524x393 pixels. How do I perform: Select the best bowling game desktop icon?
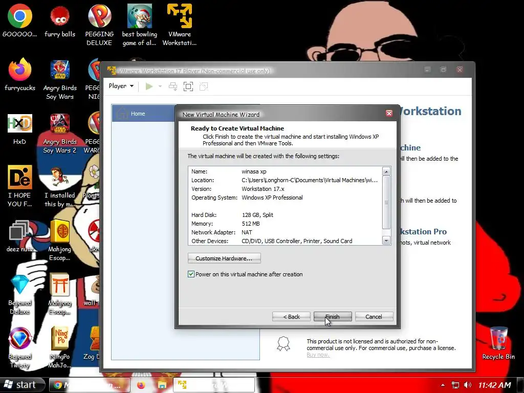pos(139,25)
